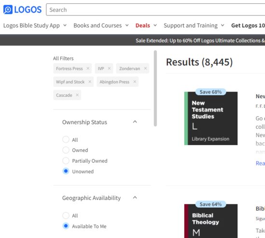
Task: Click the sale extended banner link
Action: (200, 40)
